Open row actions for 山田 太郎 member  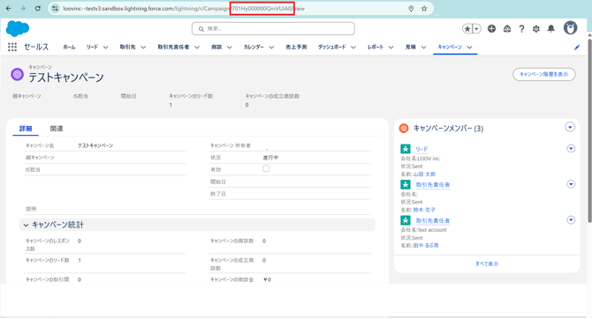click(x=571, y=148)
